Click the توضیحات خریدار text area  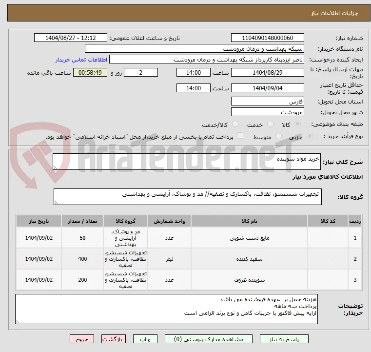point(166,309)
